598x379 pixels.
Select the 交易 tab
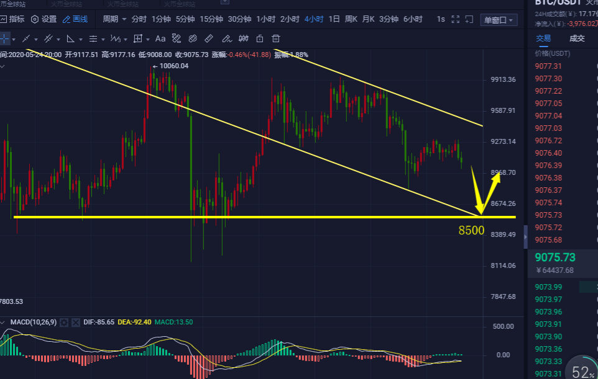pyautogui.click(x=543, y=38)
